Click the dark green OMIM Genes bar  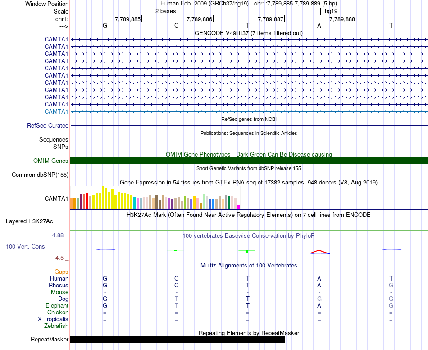coord(249,161)
